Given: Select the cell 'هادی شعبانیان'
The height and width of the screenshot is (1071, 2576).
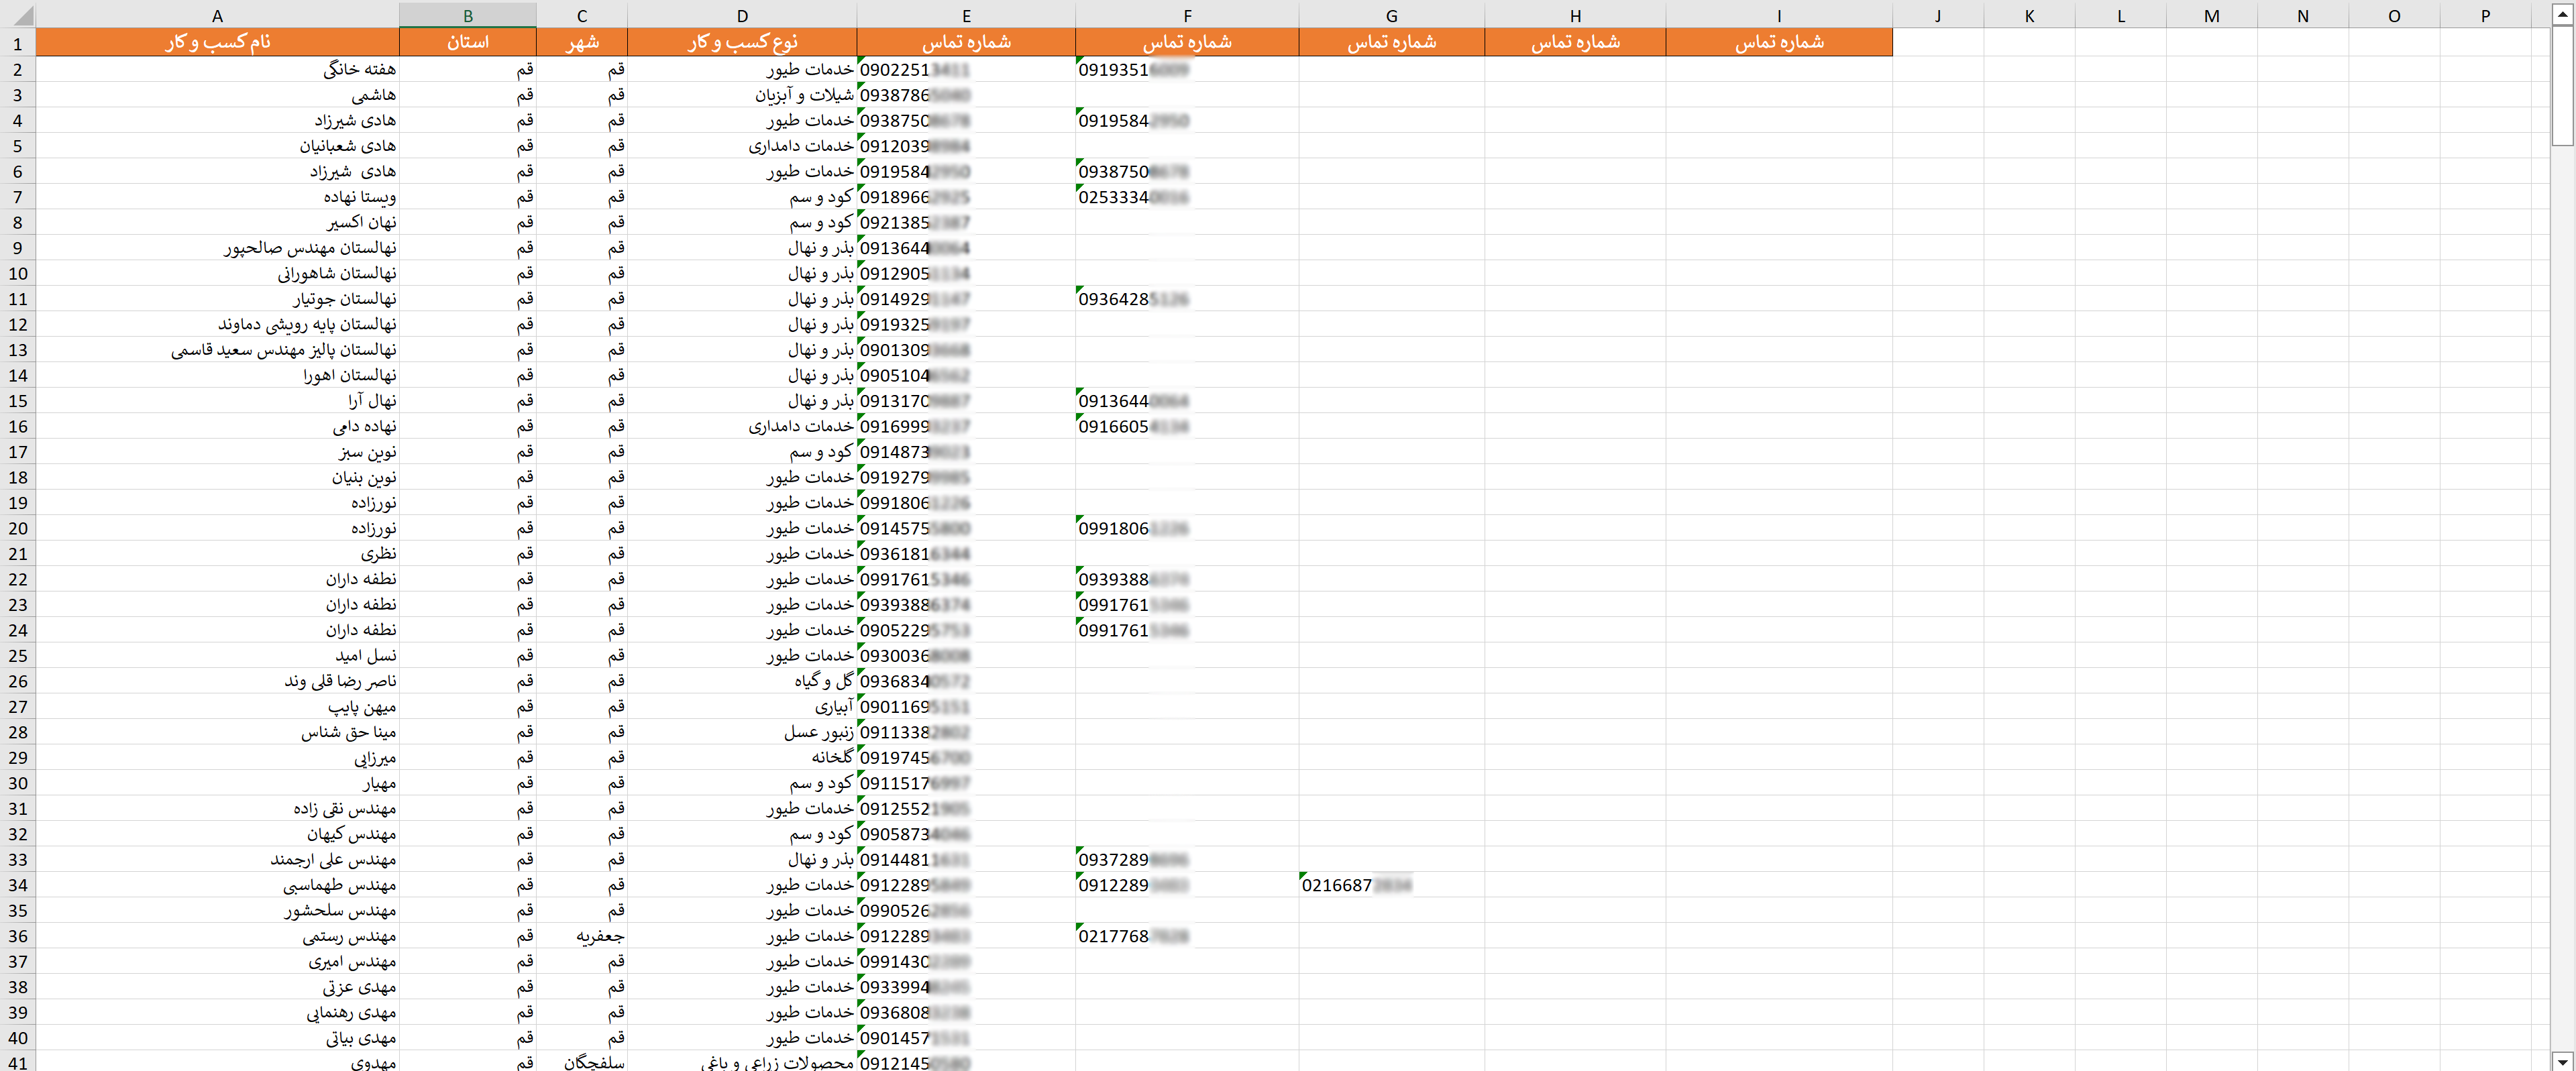Looking at the screenshot, I should [217, 146].
